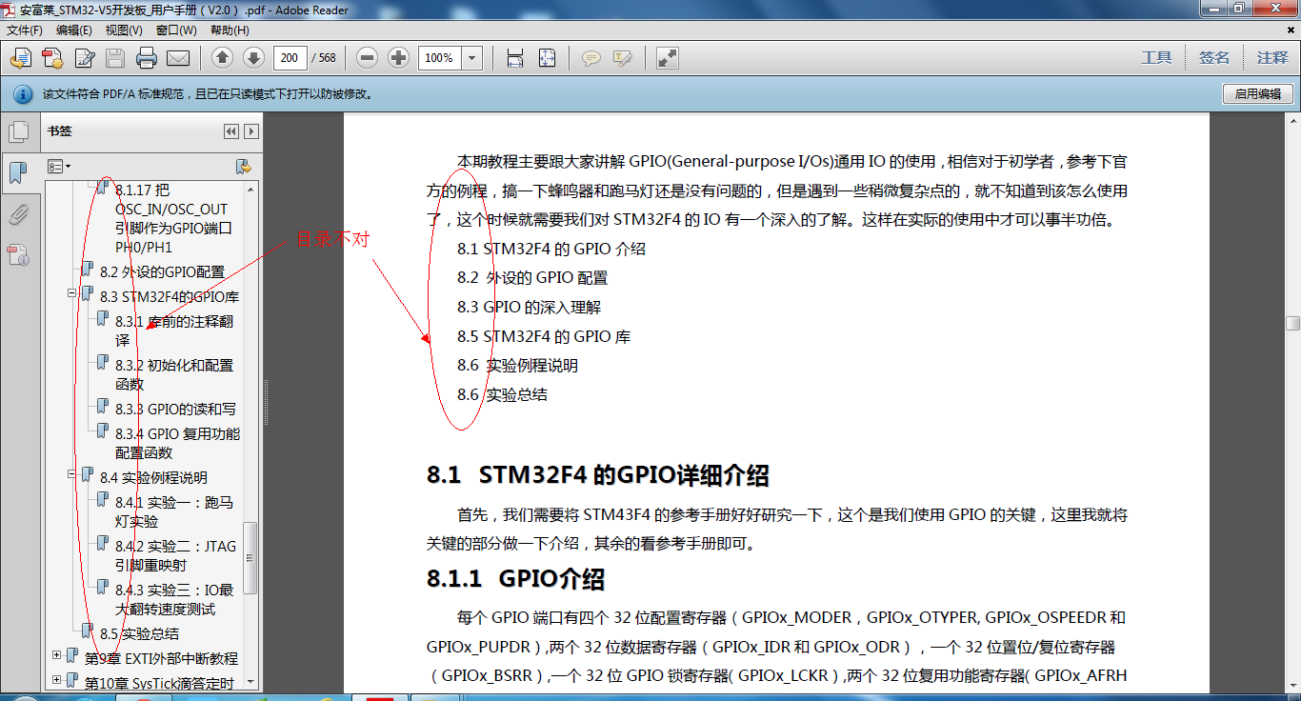Click the line 8.3 GPIO 的深入理解

coord(529,308)
